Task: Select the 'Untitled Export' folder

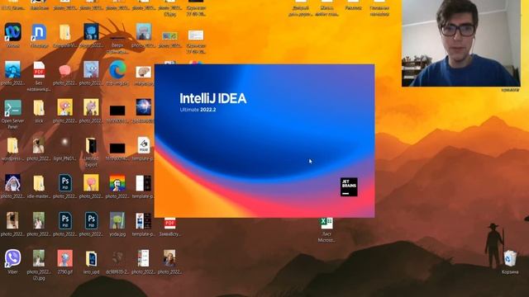Action: tap(91, 145)
